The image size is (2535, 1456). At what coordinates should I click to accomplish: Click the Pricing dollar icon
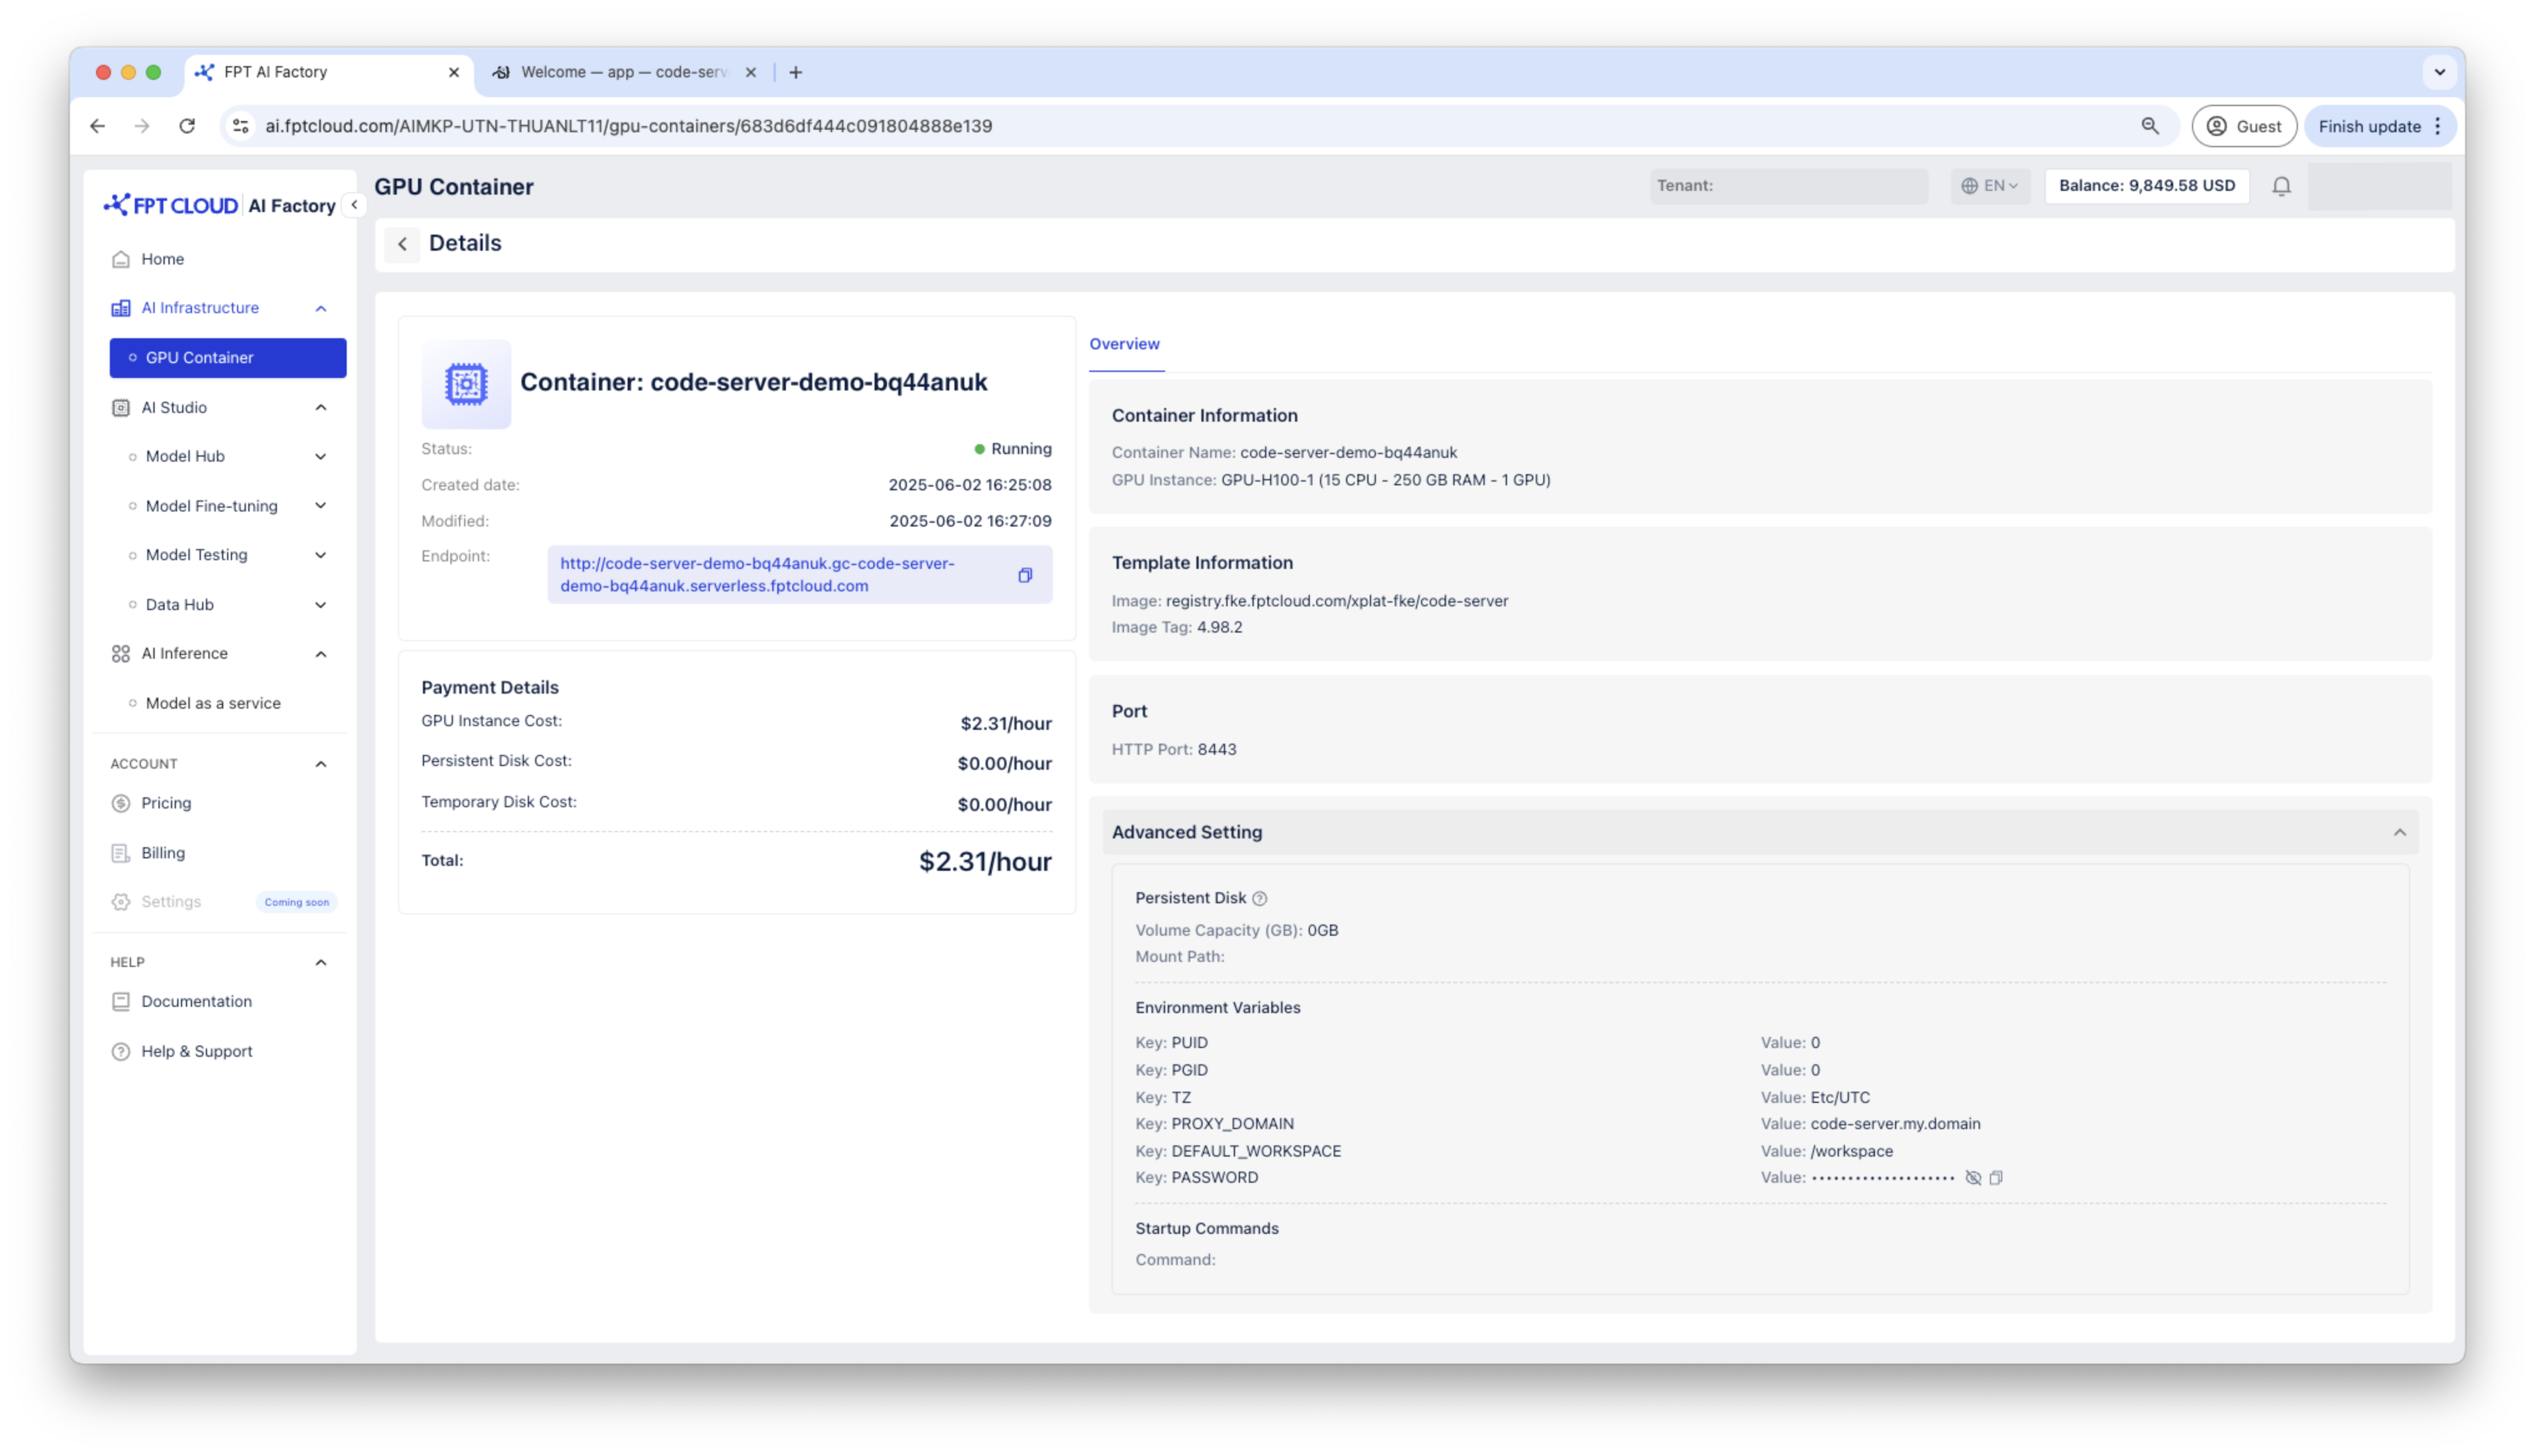point(121,803)
